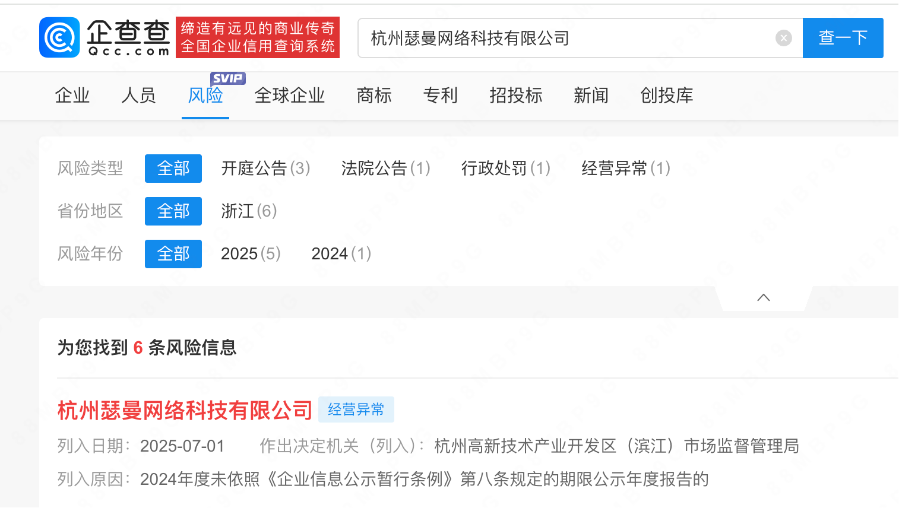This screenshot has width=899, height=508.
Task: Filter by 经营异常 (1)
Action: pos(626,169)
